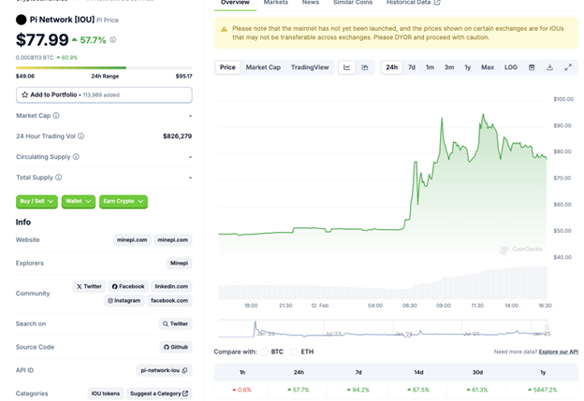Expand chart to fullscreen
584x401 pixels.
click(568, 67)
